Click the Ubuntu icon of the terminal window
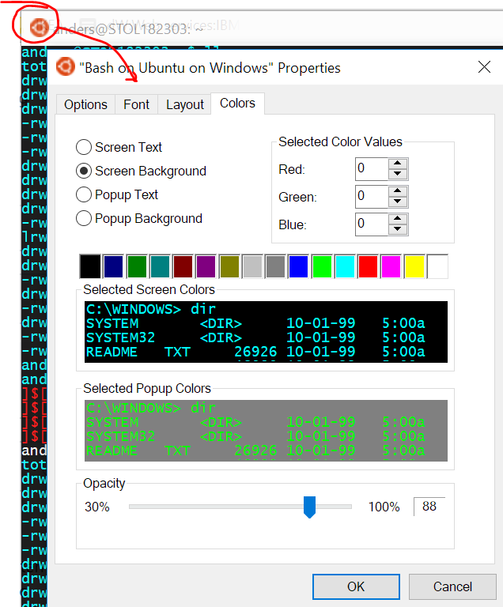The image size is (503, 607). [x=39, y=28]
